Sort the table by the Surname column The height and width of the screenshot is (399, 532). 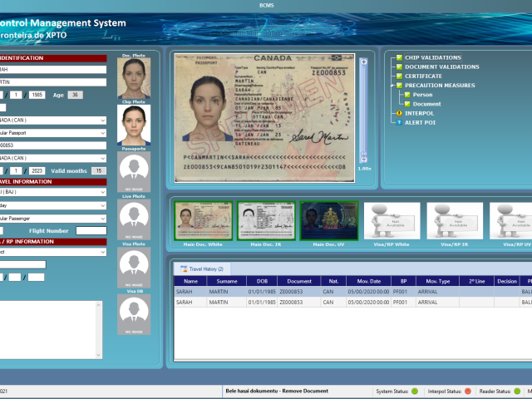point(227,281)
